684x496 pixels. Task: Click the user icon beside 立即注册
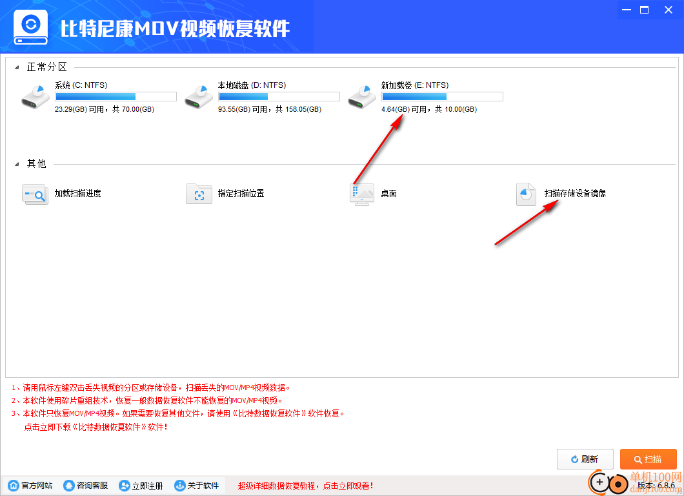[125, 486]
